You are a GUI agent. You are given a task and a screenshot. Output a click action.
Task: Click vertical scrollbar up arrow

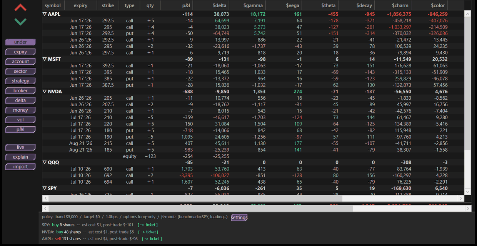click(x=468, y=14)
